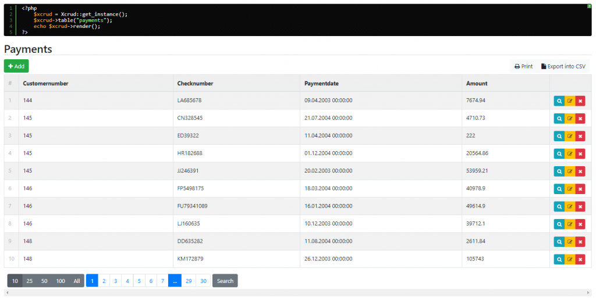
Task: View the HR182688 payment entry
Action: [x=559, y=154]
